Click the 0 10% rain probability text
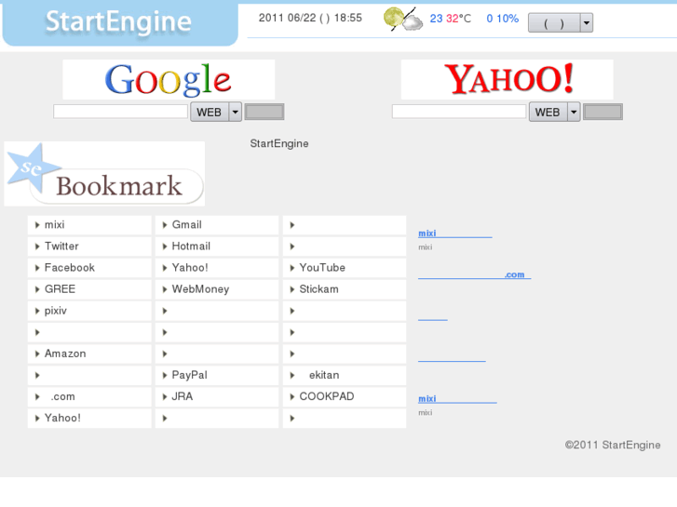 pos(503,19)
